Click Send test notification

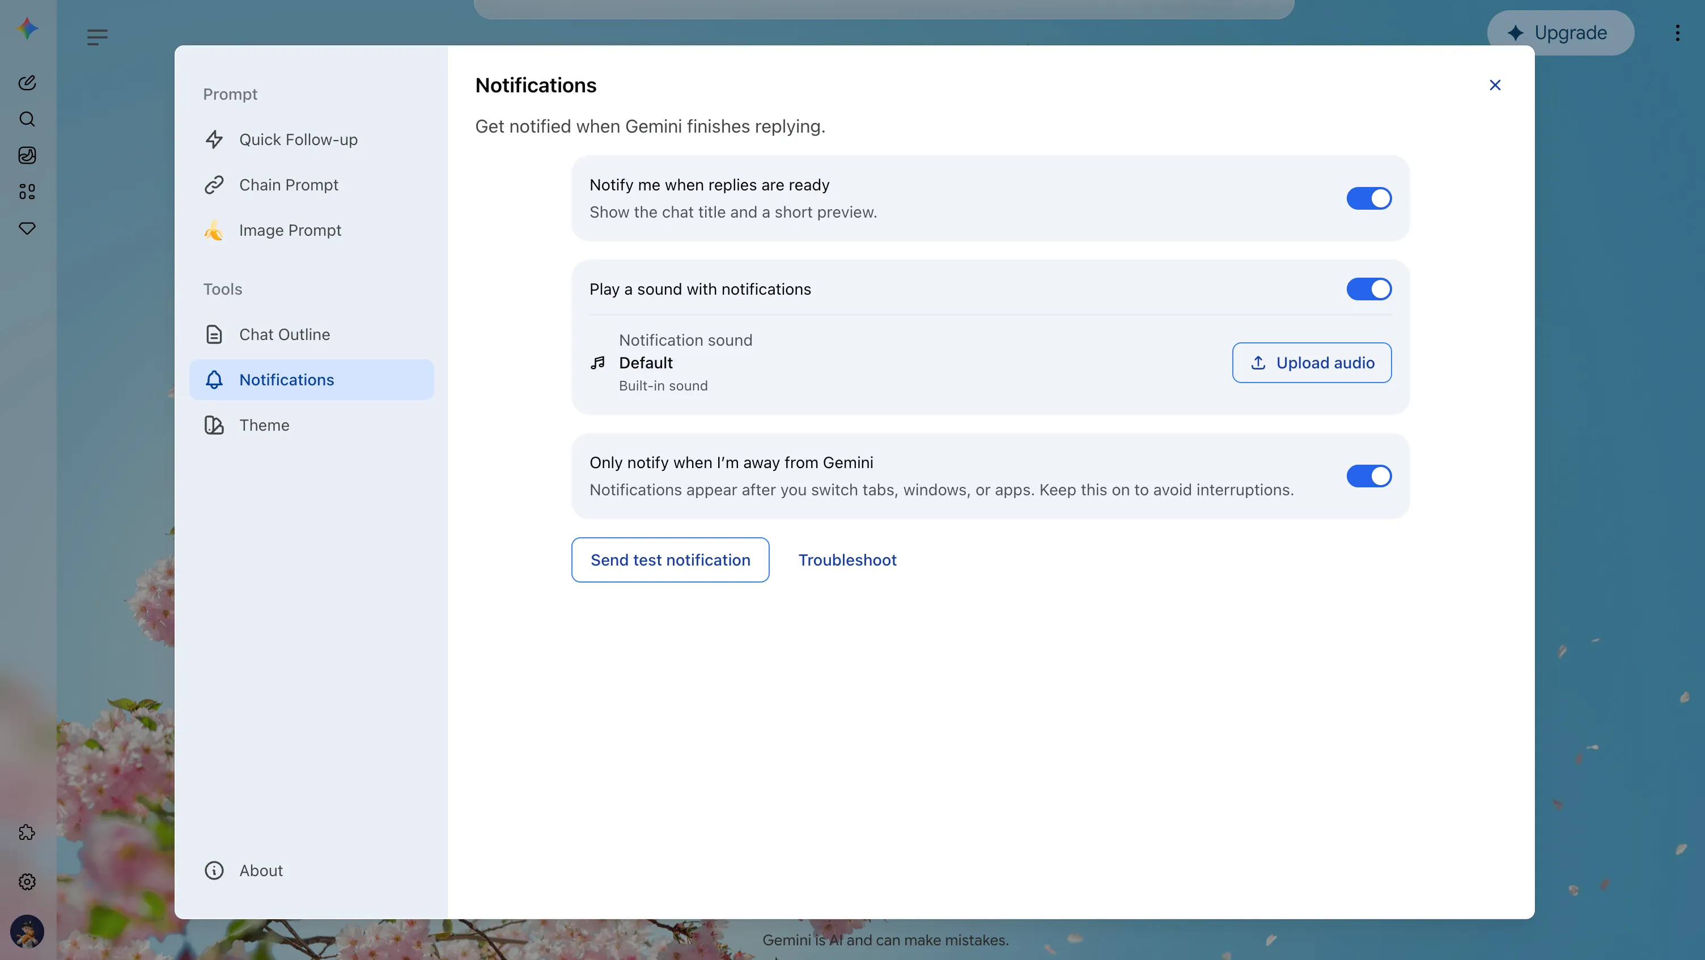click(x=670, y=560)
